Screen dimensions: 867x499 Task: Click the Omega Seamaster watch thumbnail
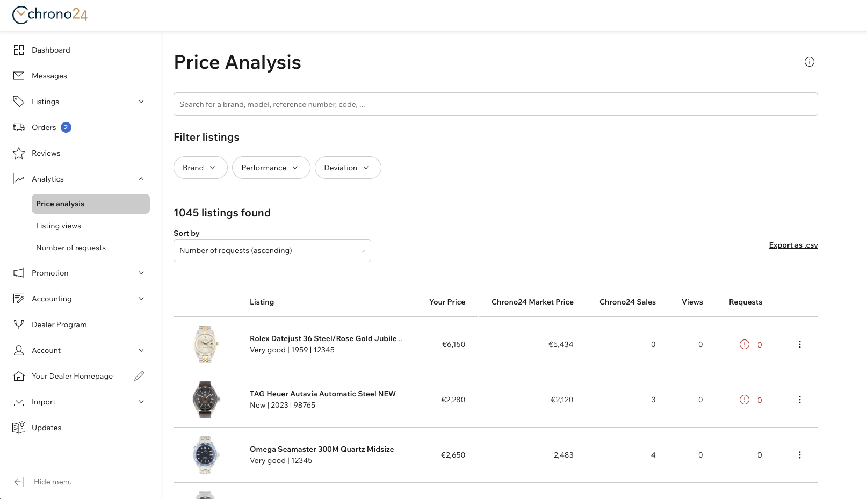point(206,455)
